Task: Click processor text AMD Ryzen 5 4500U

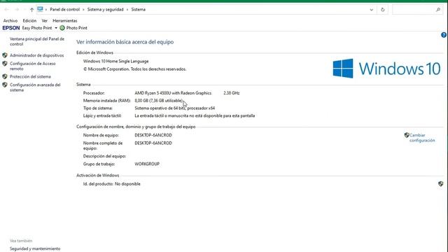Action: tap(173, 93)
